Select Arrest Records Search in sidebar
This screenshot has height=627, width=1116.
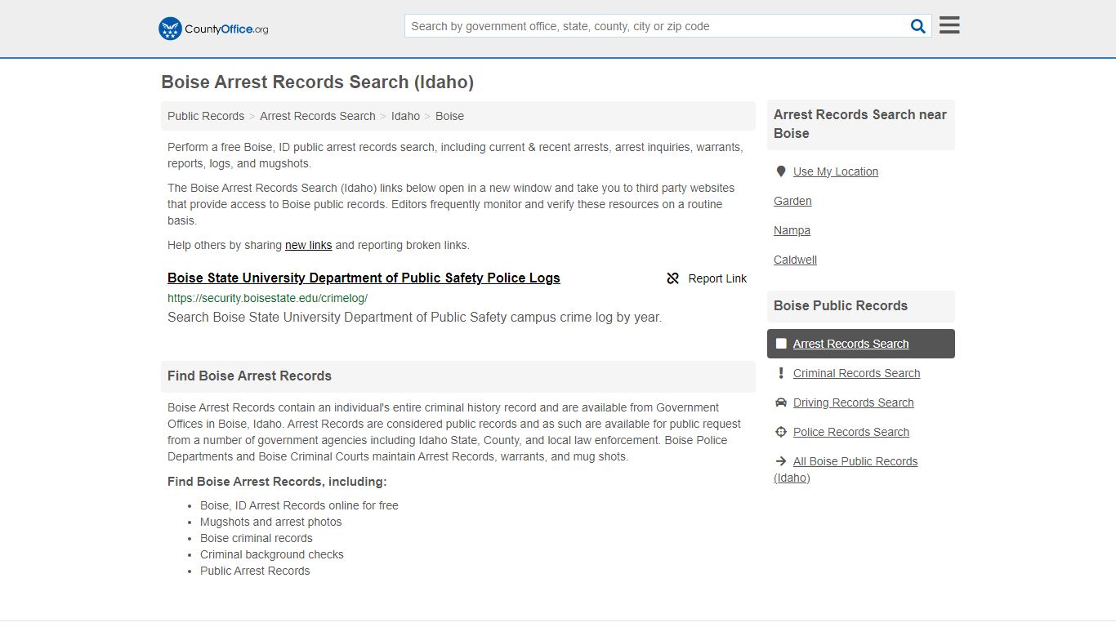tap(850, 344)
